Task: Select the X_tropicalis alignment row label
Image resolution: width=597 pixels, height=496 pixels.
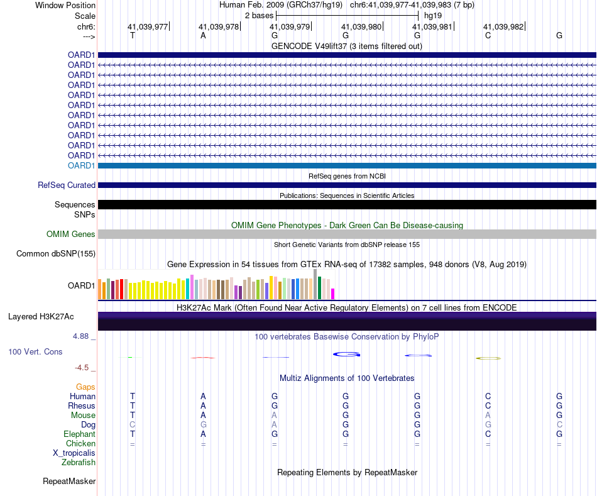Action: 74,453
